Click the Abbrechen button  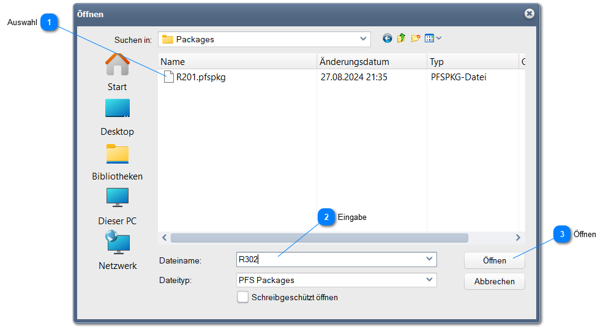point(495,281)
